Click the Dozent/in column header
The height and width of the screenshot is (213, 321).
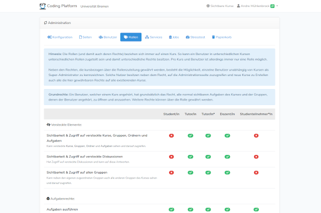pos(227,114)
